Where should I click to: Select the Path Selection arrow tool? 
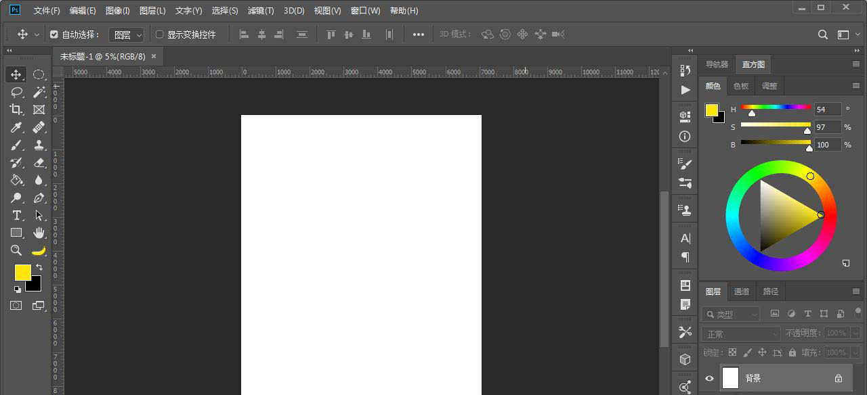pos(39,215)
